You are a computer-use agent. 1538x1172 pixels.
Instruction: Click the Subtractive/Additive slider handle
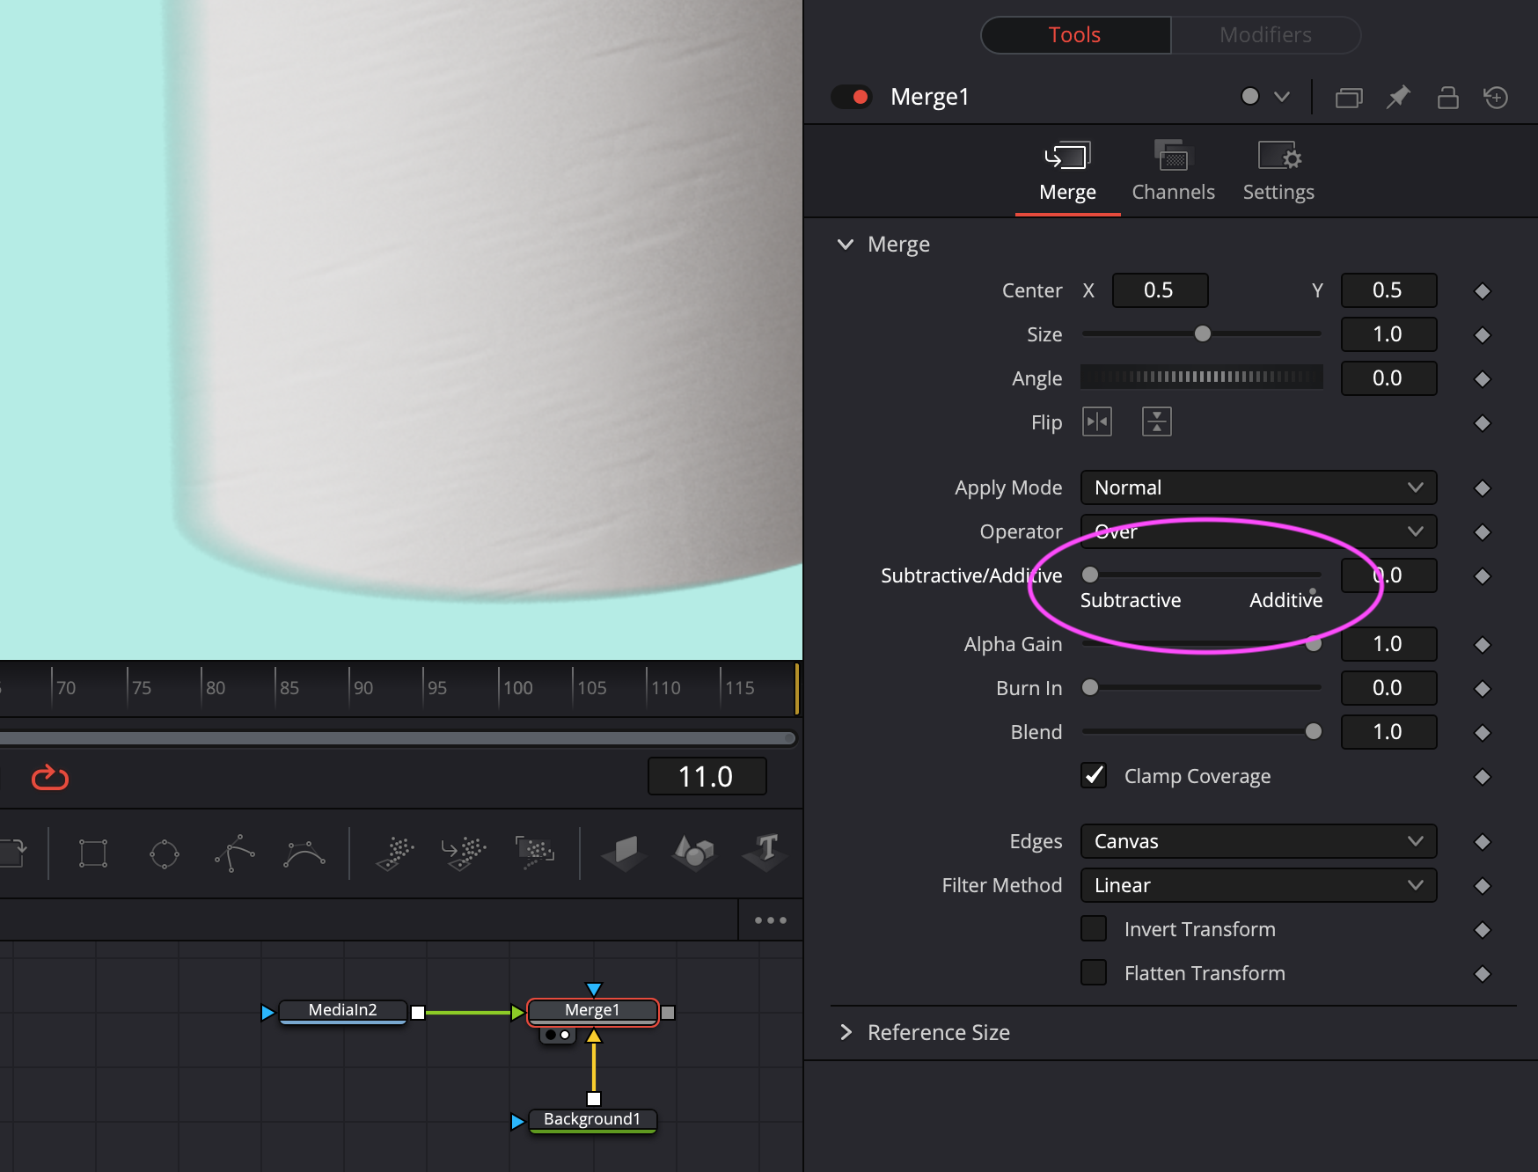click(1090, 575)
